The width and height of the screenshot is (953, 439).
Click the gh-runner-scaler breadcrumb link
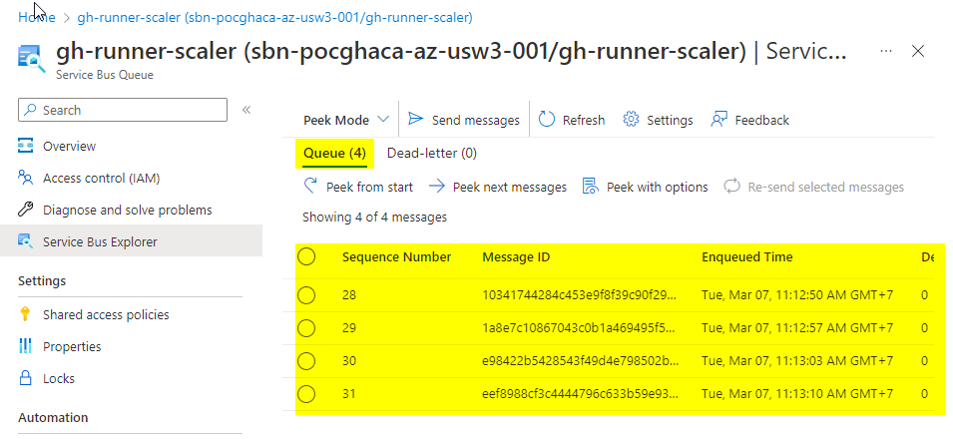point(274,18)
